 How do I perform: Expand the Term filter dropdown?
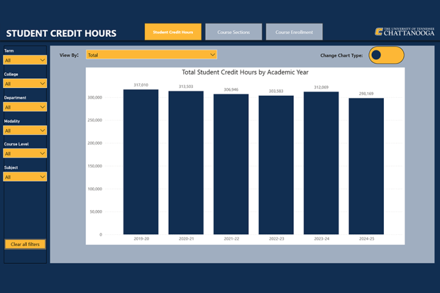[25, 60]
